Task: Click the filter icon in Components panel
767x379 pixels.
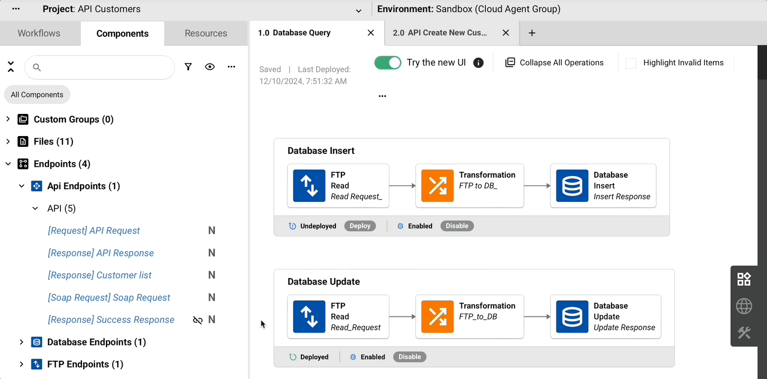Action: (188, 67)
